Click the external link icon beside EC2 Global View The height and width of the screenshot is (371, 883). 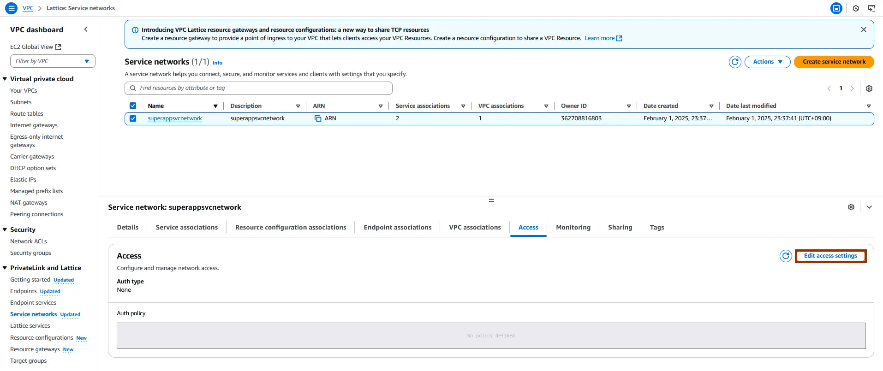coord(58,47)
